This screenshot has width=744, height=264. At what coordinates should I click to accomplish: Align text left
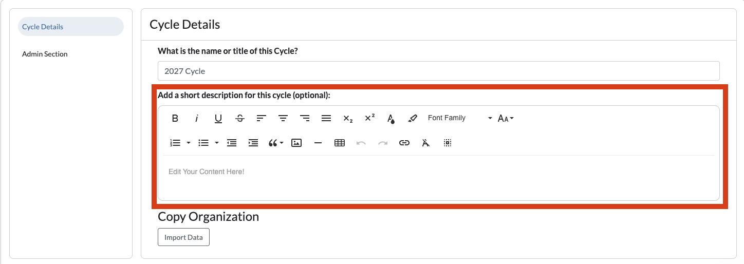coord(262,118)
